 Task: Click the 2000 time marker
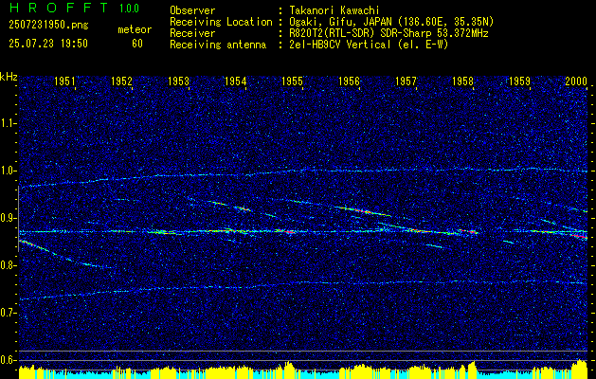coord(576,81)
